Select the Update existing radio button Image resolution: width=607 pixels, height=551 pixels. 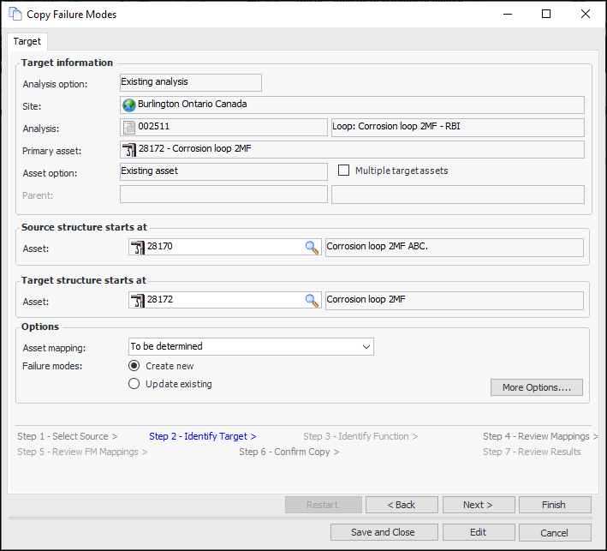pos(134,384)
